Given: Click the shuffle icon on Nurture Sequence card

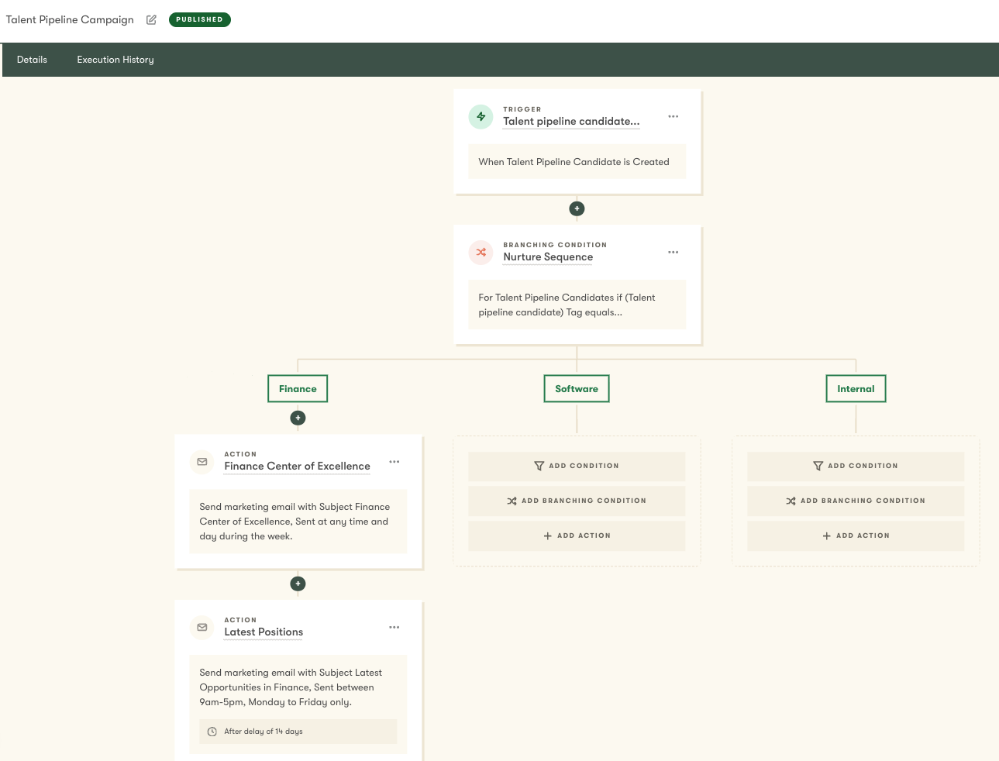Looking at the screenshot, I should (x=481, y=252).
